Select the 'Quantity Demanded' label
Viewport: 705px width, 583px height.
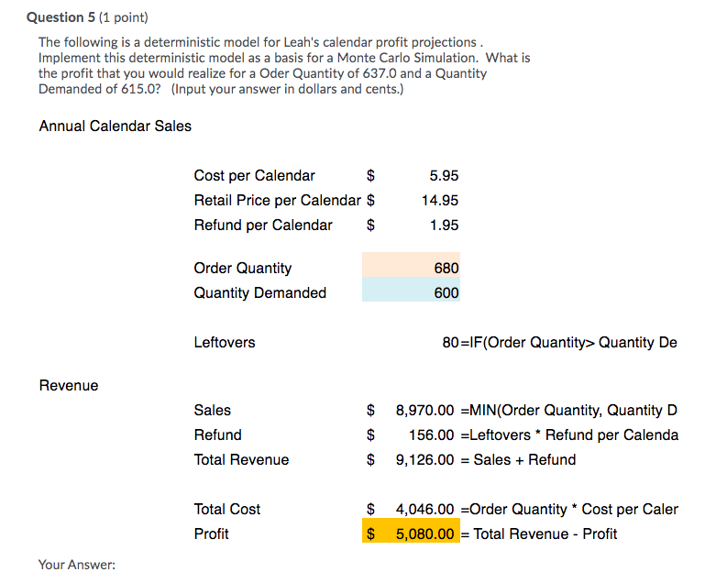tap(259, 292)
